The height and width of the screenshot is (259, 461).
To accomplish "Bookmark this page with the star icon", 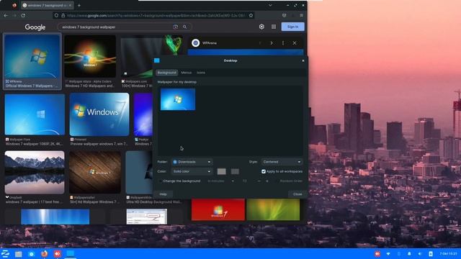I will coord(251,15).
